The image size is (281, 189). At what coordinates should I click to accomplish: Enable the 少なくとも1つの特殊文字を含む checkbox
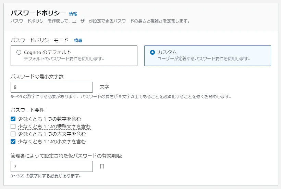(13, 126)
